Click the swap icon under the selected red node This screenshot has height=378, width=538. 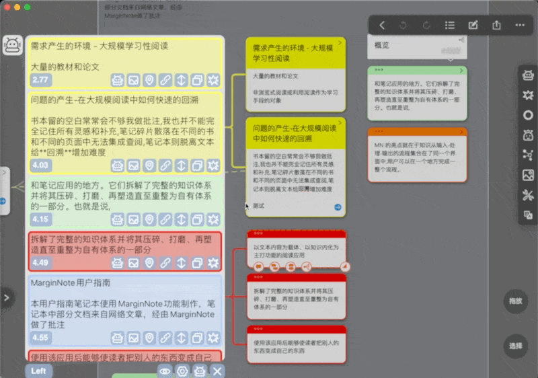(x=274, y=266)
